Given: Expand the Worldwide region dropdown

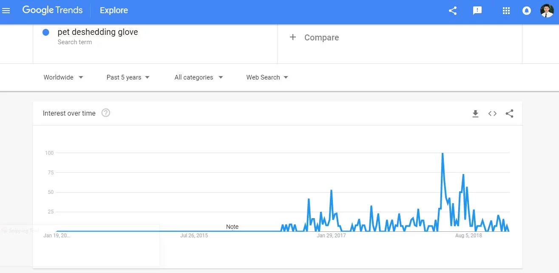Looking at the screenshot, I should tap(63, 77).
